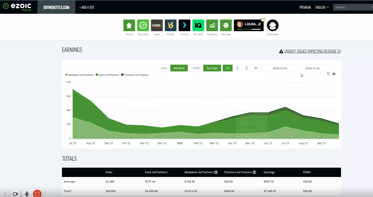Open the Home dashboard icon

pos(129,25)
